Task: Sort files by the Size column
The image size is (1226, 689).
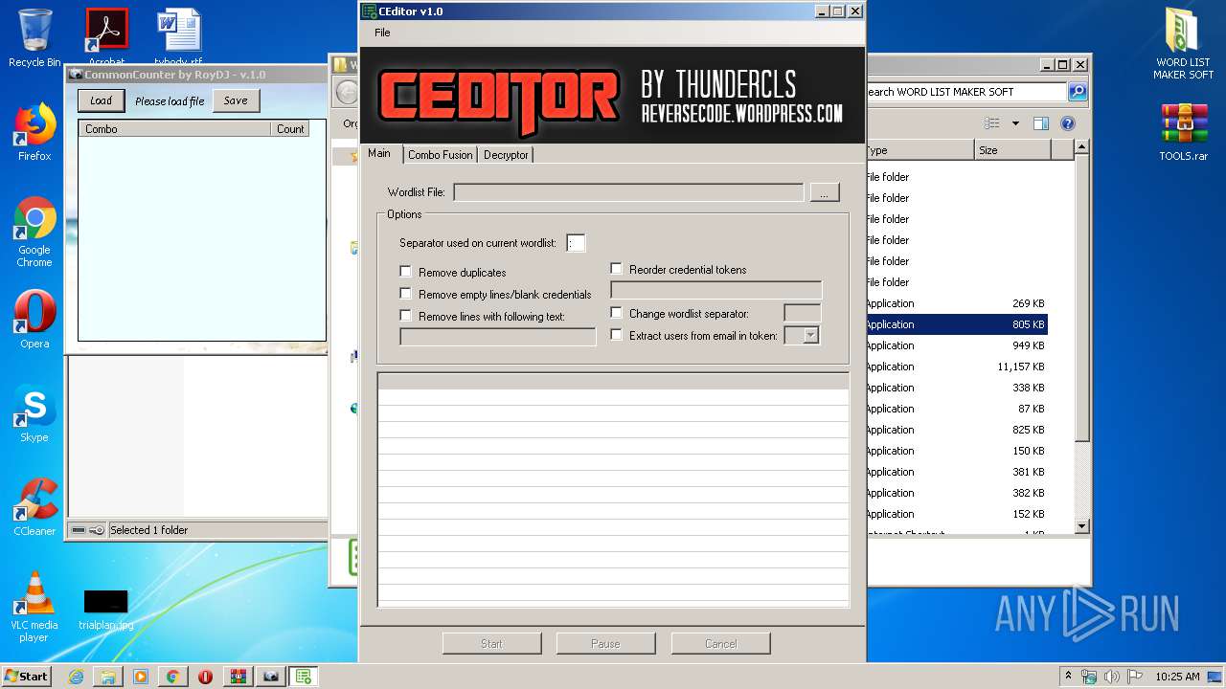Action: point(1012,150)
